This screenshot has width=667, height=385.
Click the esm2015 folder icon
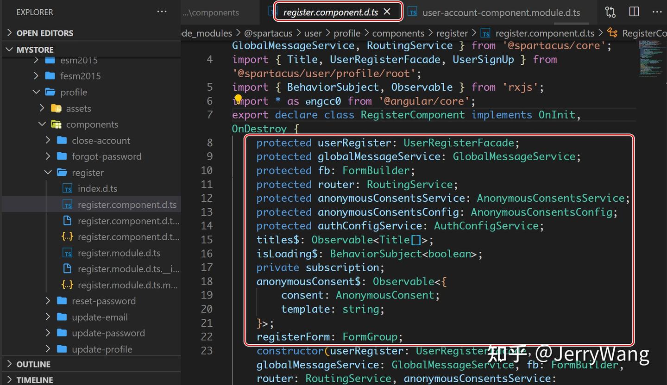pos(50,60)
